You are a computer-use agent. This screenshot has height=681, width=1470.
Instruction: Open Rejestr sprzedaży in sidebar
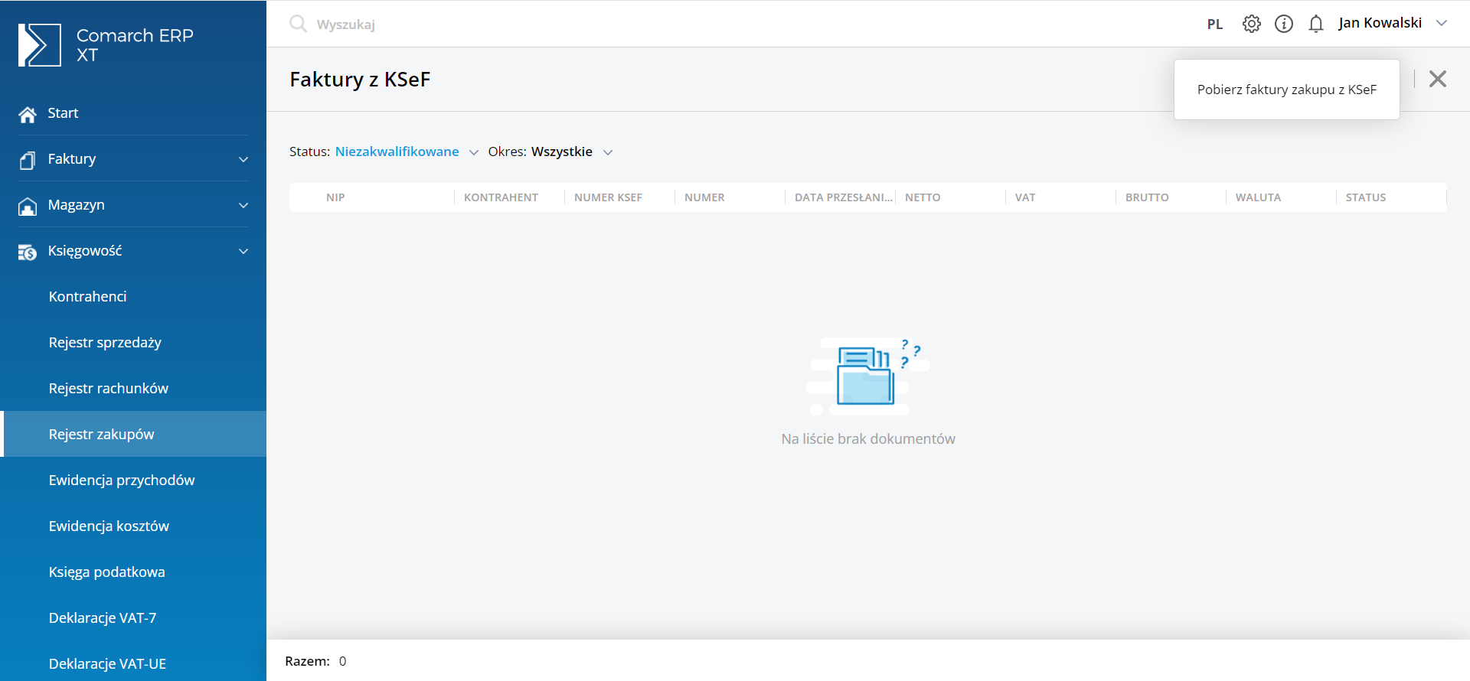pos(105,342)
